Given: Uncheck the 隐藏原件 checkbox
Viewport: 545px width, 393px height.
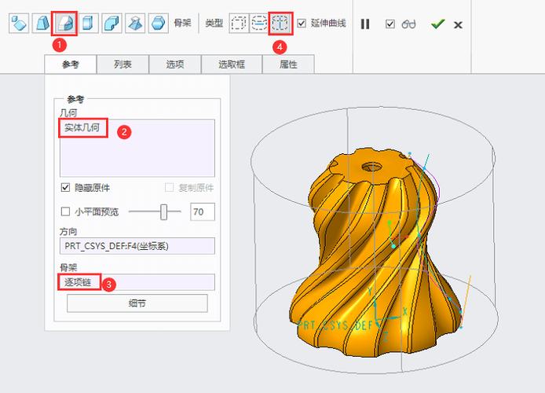Looking at the screenshot, I should coord(66,188).
